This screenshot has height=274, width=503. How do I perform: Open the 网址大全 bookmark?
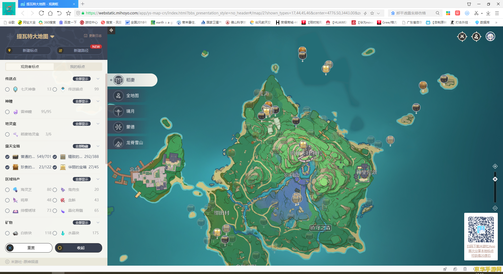[27, 22]
